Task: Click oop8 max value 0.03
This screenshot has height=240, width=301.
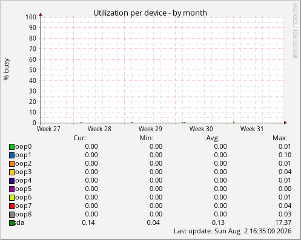Action: tap(285, 214)
